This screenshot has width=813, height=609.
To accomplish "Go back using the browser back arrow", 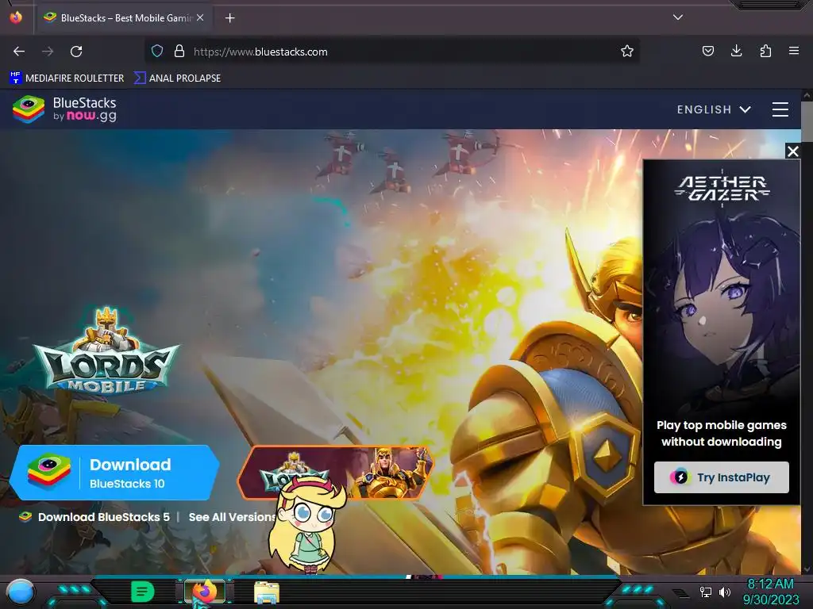I will pyautogui.click(x=19, y=52).
